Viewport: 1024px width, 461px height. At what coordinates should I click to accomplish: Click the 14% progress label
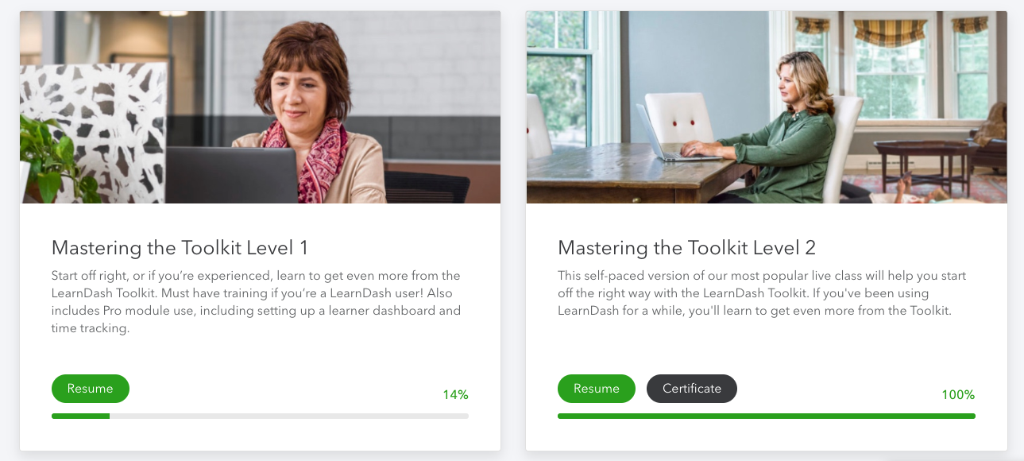pyautogui.click(x=455, y=394)
